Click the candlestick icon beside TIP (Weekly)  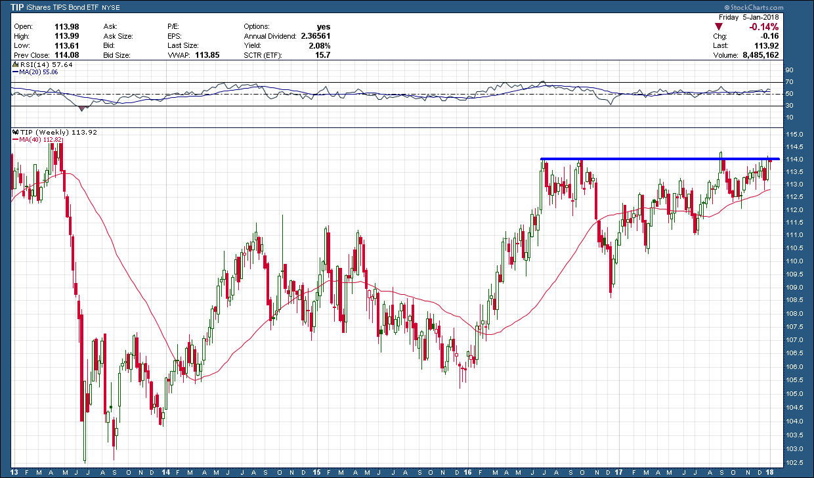[x=15, y=132]
